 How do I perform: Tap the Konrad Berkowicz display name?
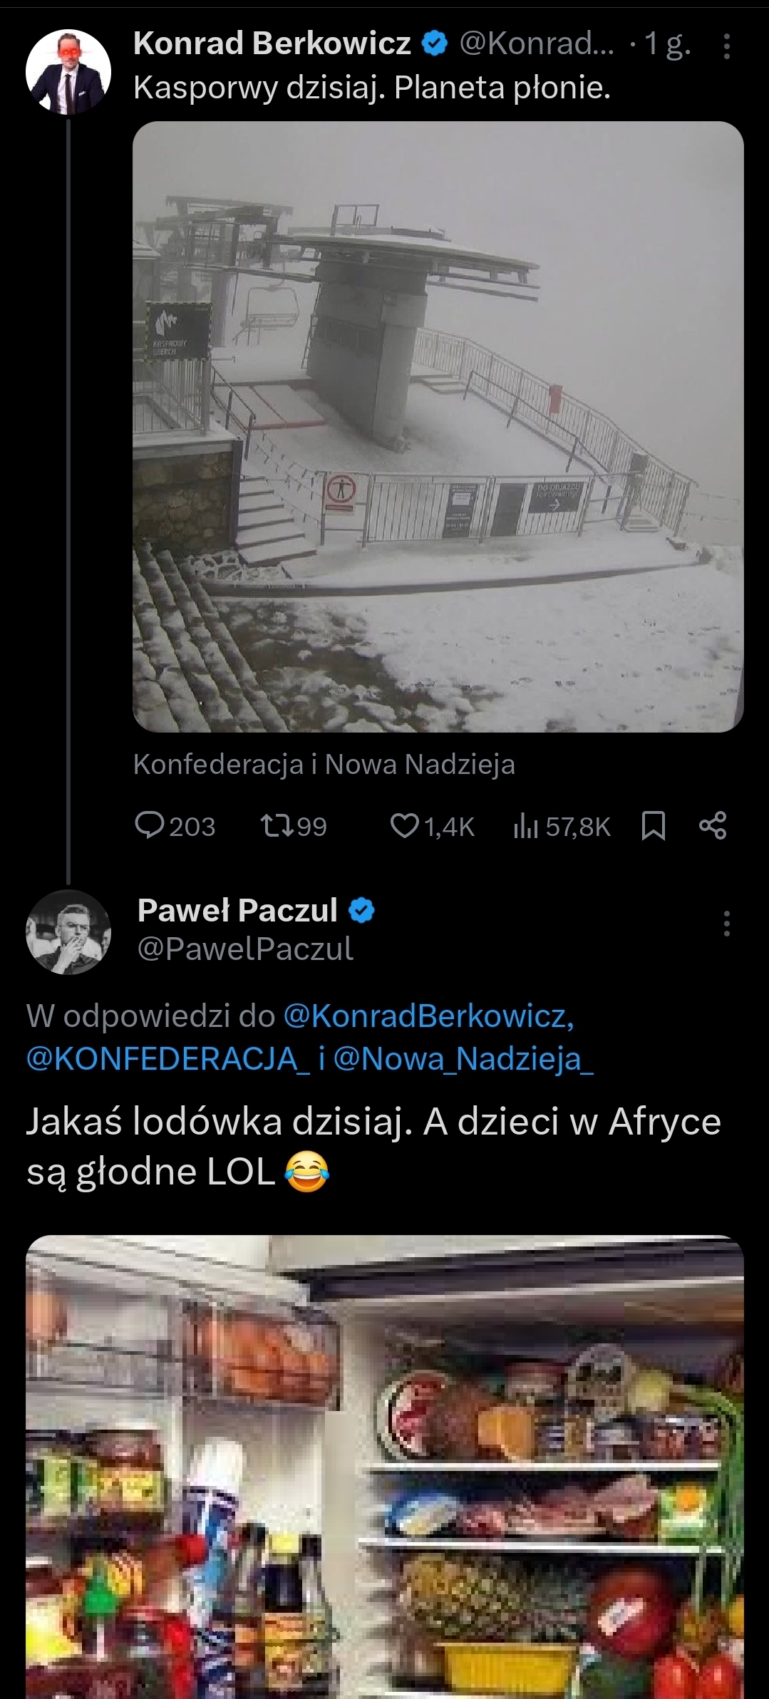coord(272,44)
